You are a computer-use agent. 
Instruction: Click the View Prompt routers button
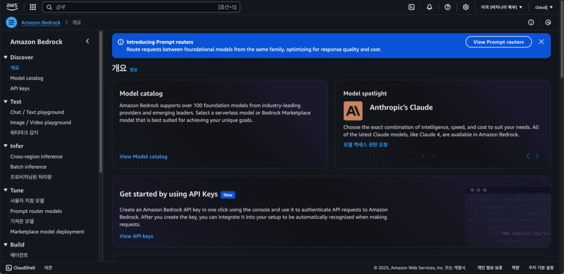(498, 42)
